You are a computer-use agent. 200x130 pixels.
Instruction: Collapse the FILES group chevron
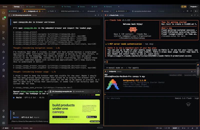coord(57,11)
